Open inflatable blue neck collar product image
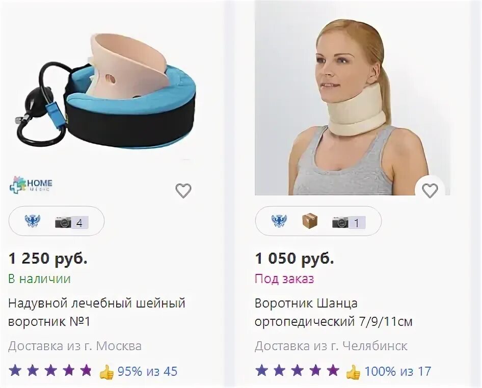482x388 pixels. tap(105, 91)
